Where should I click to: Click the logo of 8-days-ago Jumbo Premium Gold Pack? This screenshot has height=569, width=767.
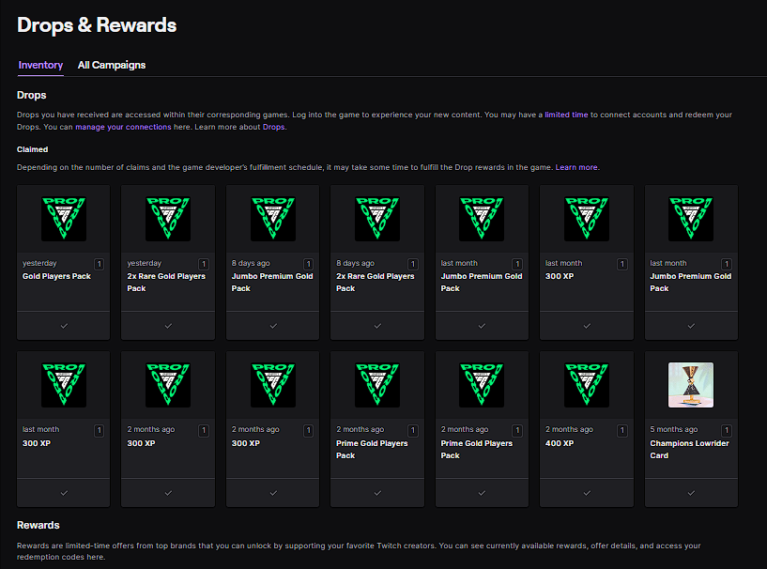(x=272, y=219)
